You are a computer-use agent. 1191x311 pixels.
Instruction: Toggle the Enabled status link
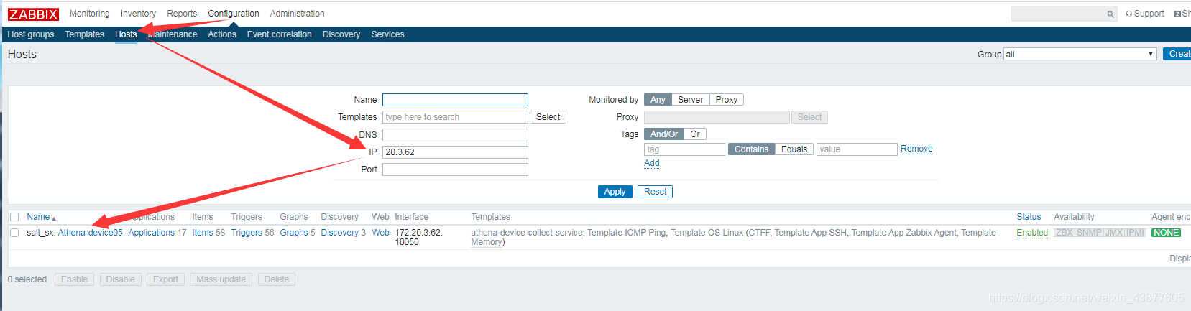click(1032, 233)
